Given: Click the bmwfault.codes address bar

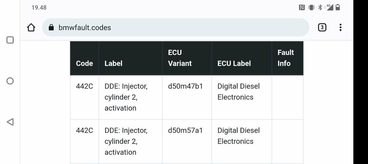Looking at the screenshot, I should (177, 28).
